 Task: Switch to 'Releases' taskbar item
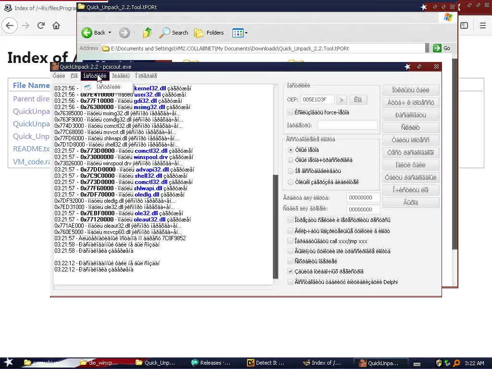point(210,363)
